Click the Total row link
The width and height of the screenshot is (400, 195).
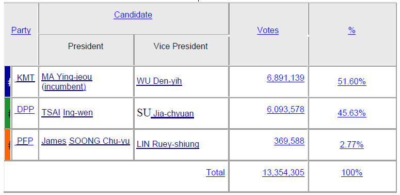(216, 173)
